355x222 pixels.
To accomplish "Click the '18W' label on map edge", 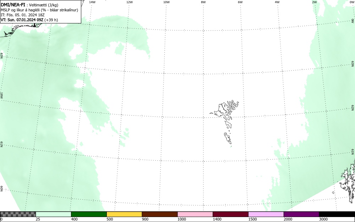I will pyautogui.click(x=1, y=95).
